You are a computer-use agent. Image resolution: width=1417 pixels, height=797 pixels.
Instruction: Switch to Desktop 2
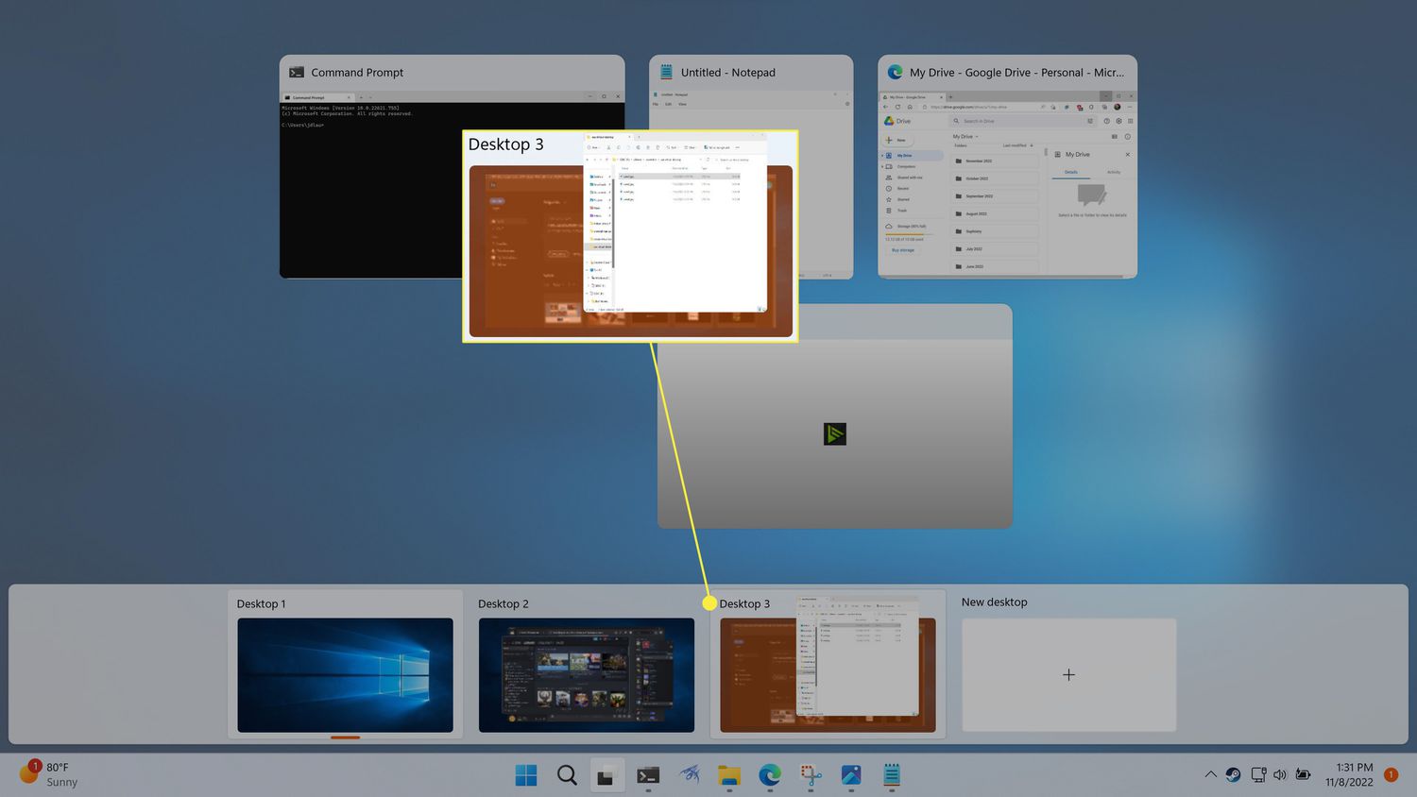(586, 674)
